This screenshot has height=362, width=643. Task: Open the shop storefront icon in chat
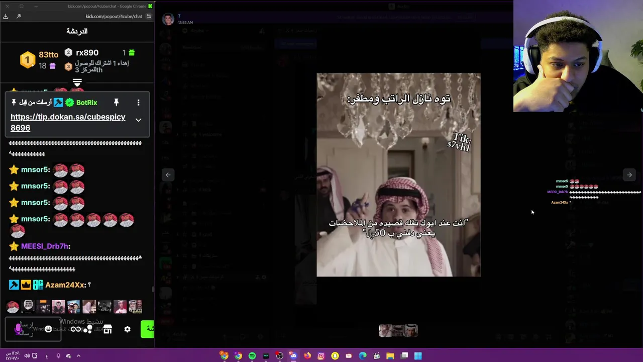[x=108, y=329]
